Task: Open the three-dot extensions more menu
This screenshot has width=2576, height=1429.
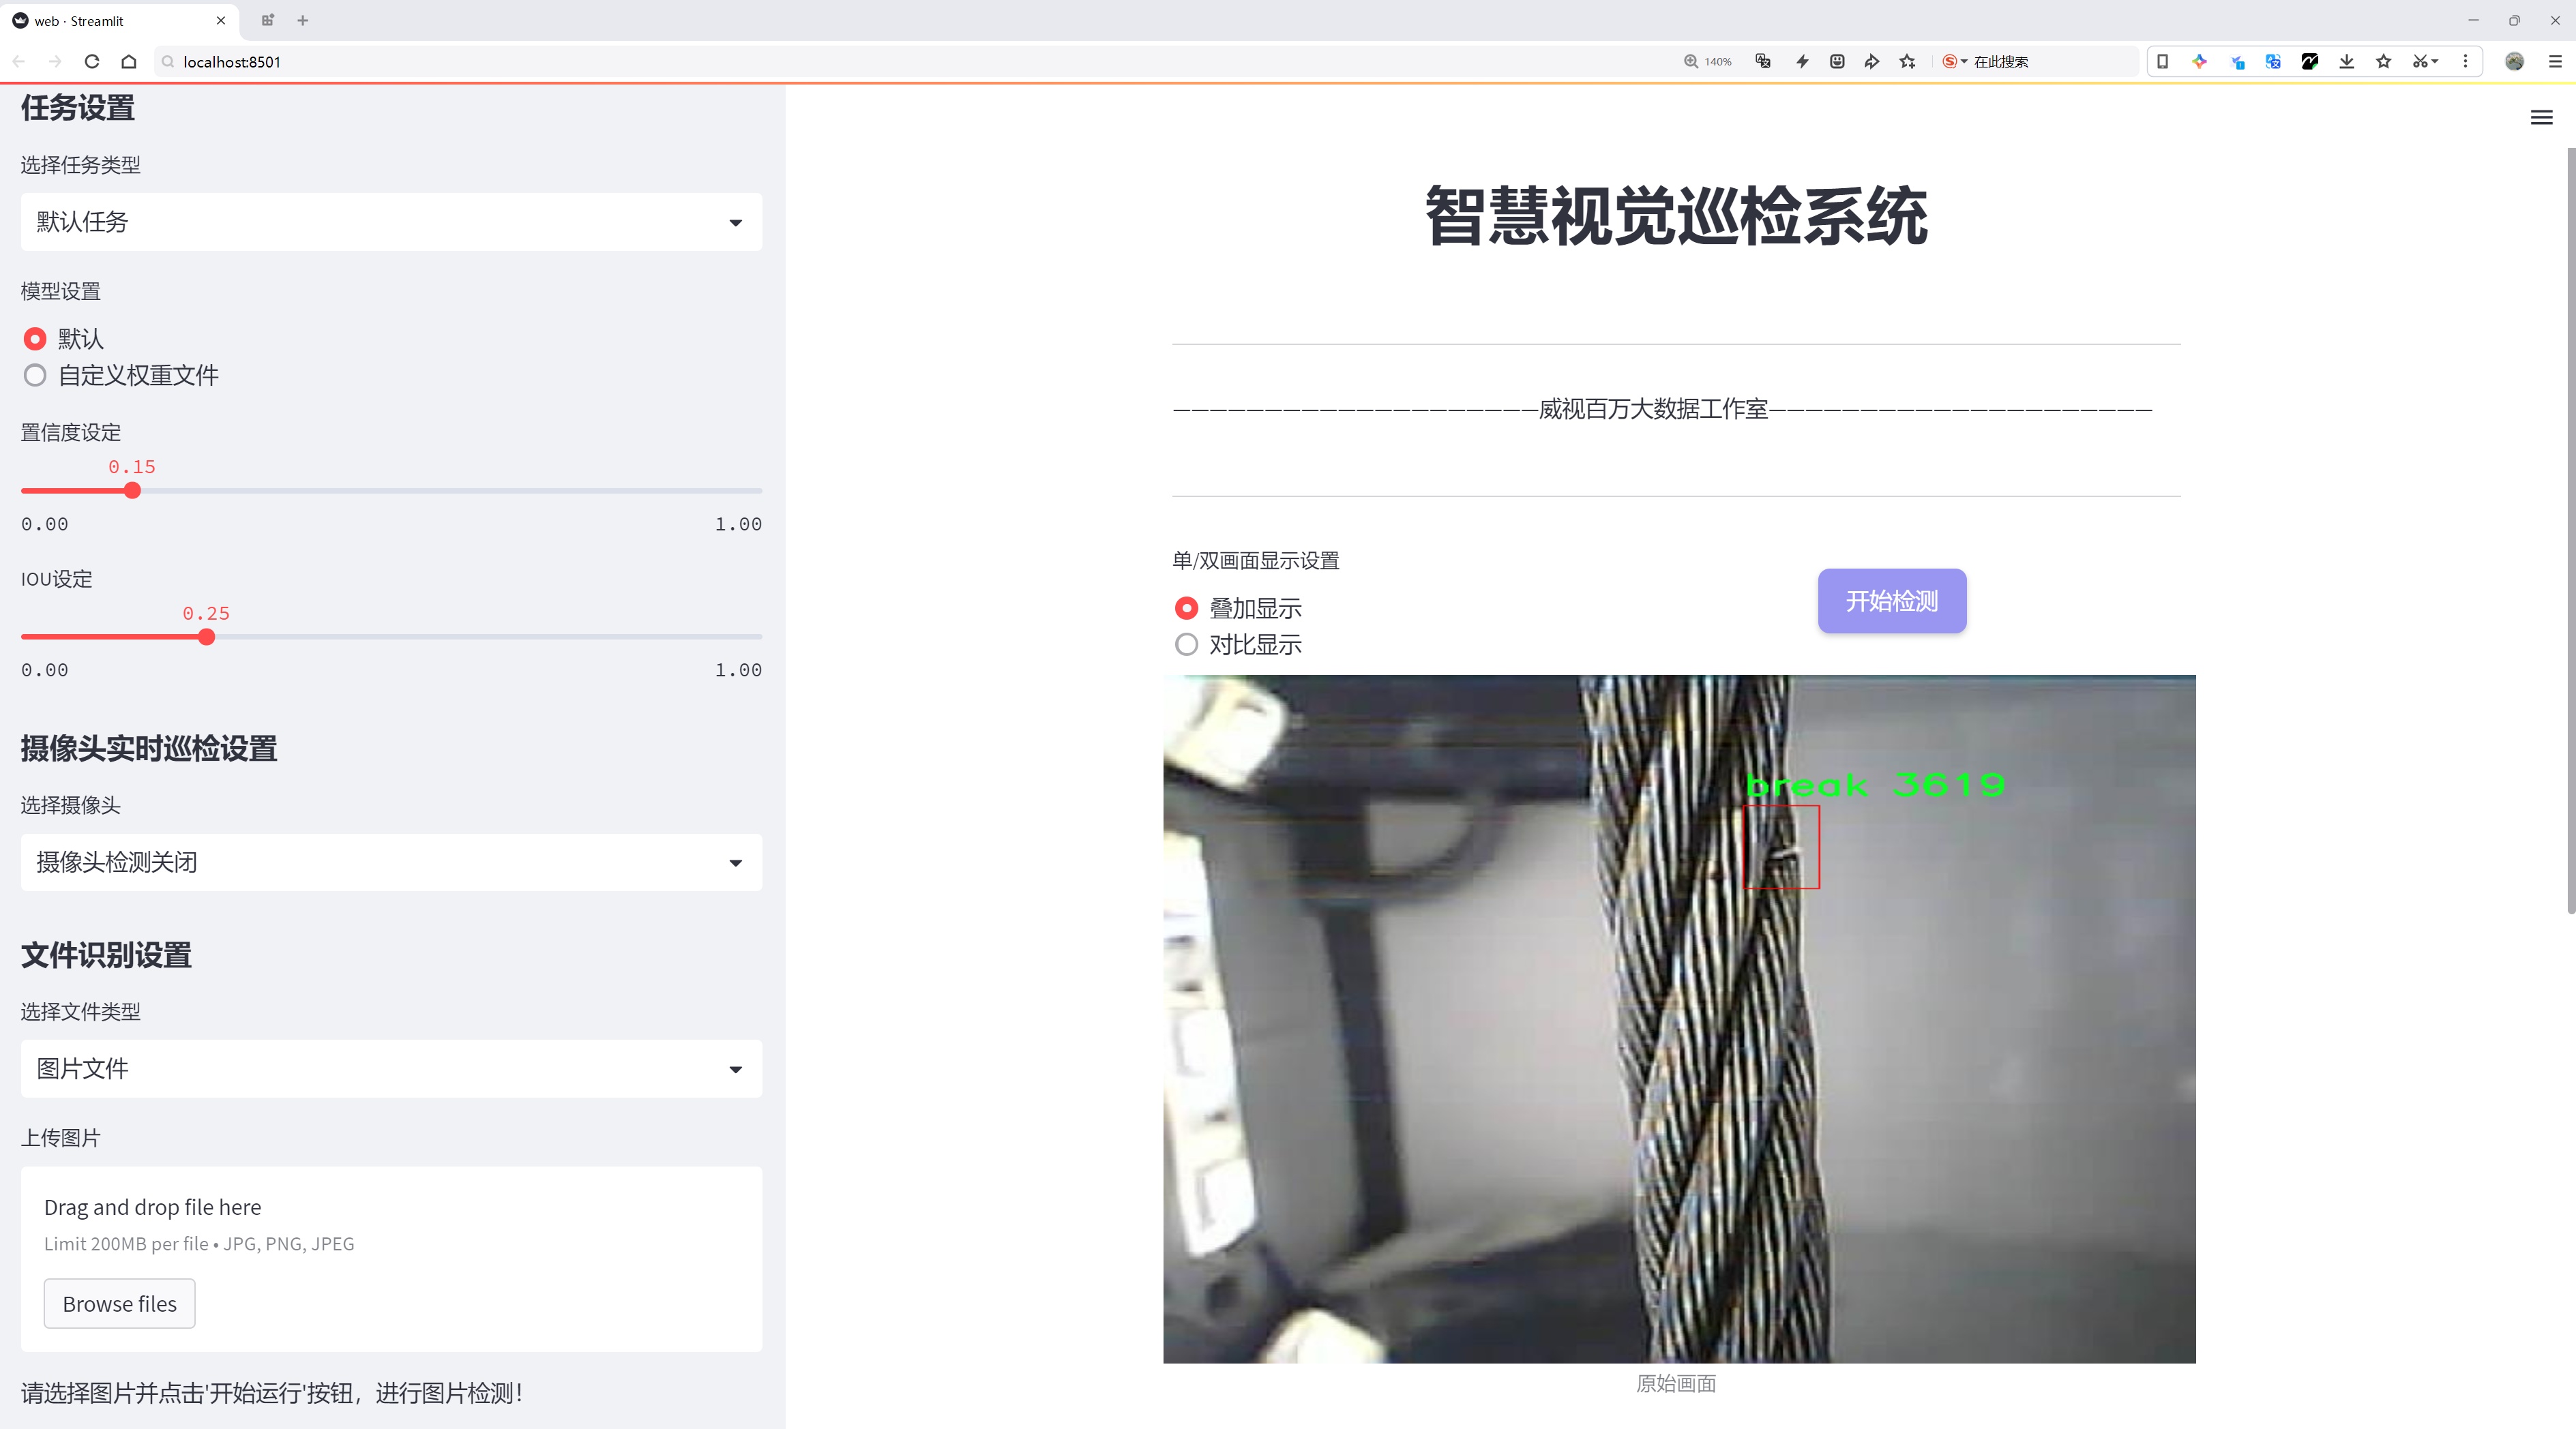Action: coord(2465,62)
